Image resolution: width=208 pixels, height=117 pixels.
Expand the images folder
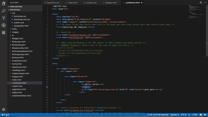(15, 32)
